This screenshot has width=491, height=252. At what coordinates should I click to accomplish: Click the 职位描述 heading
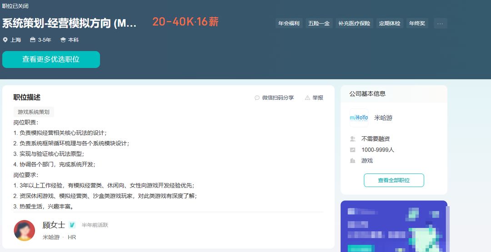pos(27,97)
